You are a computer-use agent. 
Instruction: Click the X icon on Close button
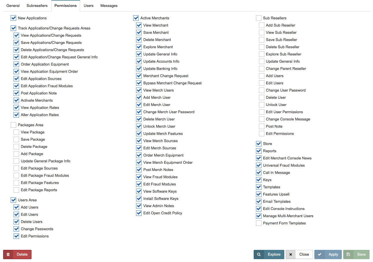(291, 254)
